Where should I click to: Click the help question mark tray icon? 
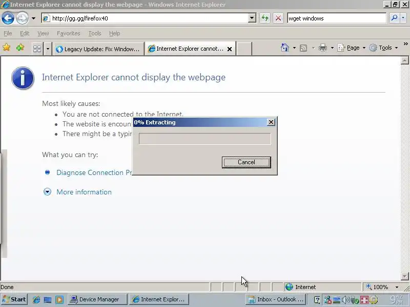pos(317,300)
